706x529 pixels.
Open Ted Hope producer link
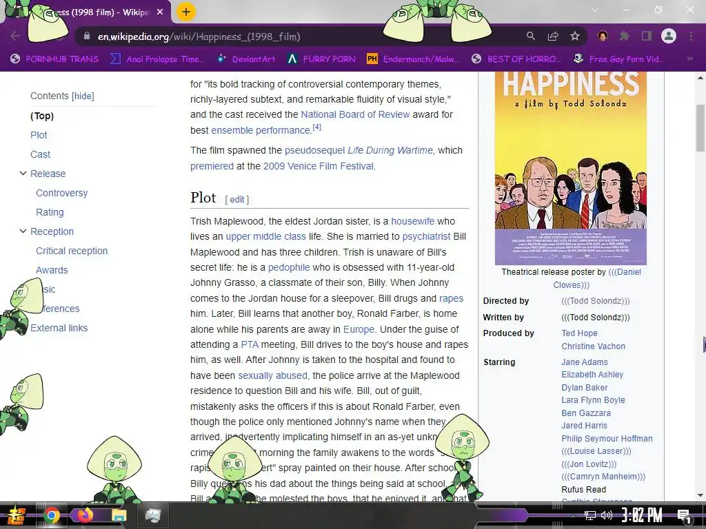point(579,333)
